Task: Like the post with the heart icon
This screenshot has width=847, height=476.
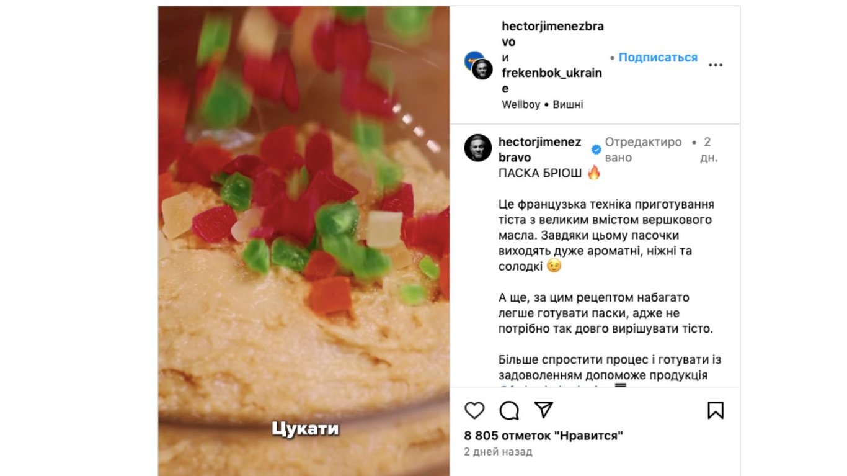Action: [474, 410]
